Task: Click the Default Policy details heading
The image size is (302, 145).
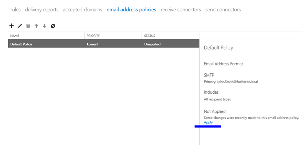Action: click(219, 48)
